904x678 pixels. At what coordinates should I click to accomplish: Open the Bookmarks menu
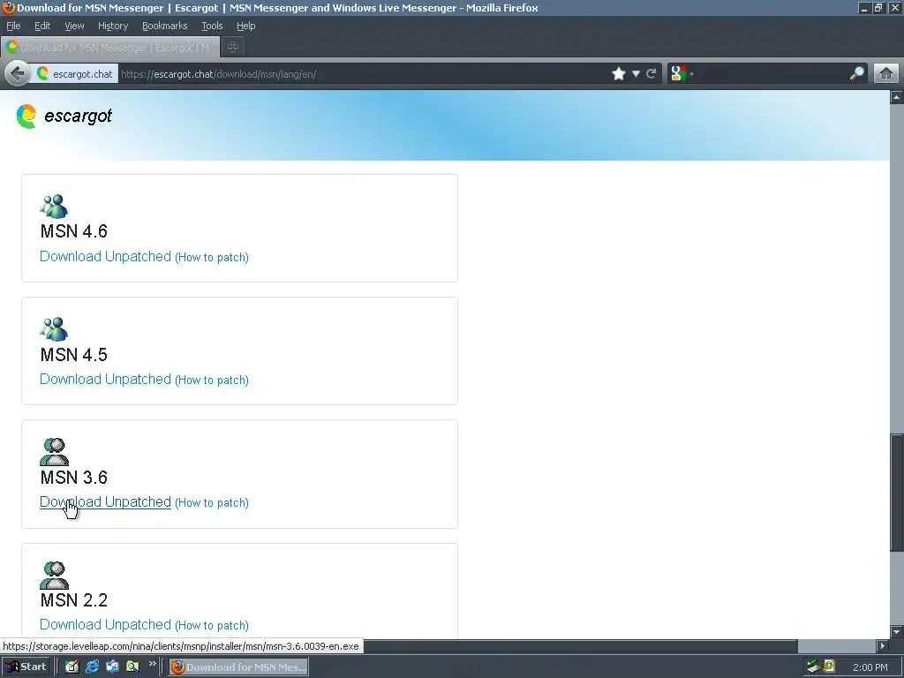(165, 26)
